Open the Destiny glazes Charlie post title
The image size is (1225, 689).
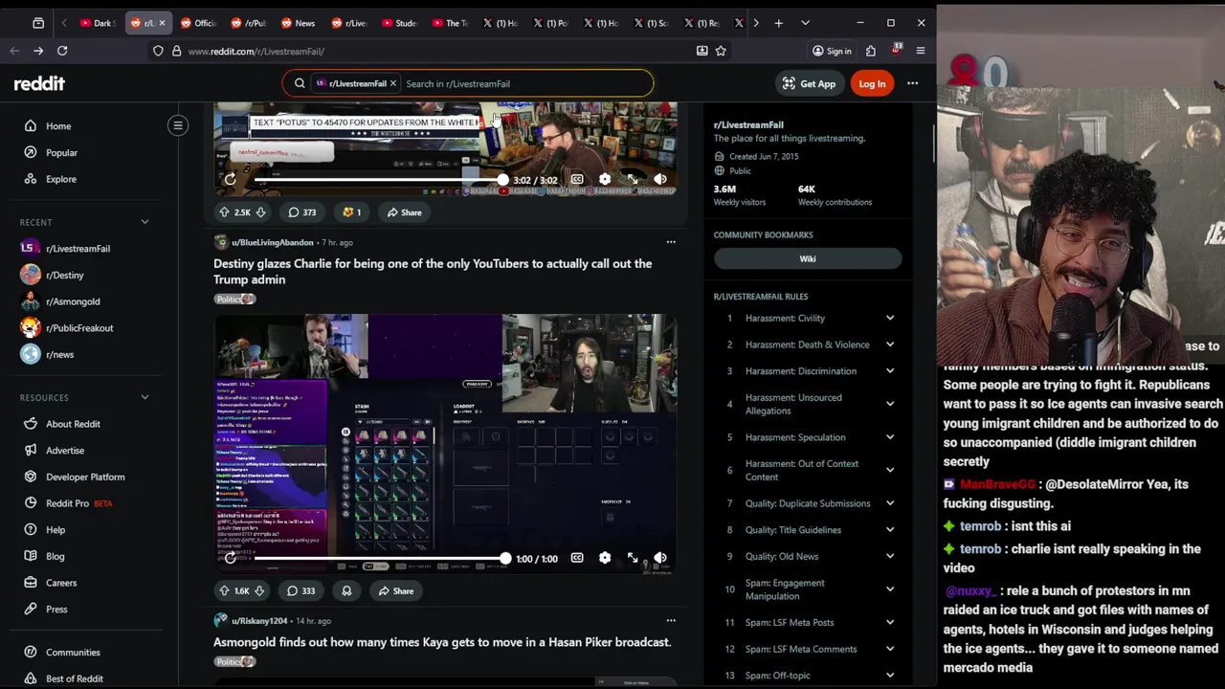point(433,272)
